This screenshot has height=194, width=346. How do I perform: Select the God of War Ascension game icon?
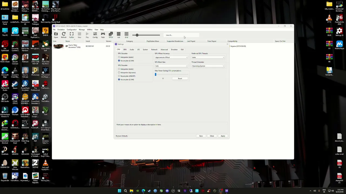click(x=58, y=46)
